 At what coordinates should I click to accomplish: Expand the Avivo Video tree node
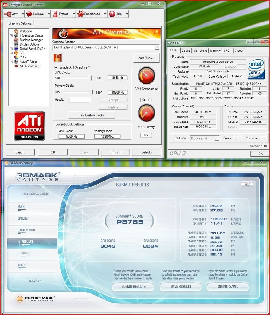[x=11, y=62]
